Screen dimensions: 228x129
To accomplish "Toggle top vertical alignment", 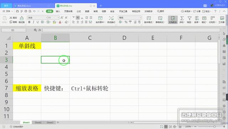I will [x=73, y=18].
